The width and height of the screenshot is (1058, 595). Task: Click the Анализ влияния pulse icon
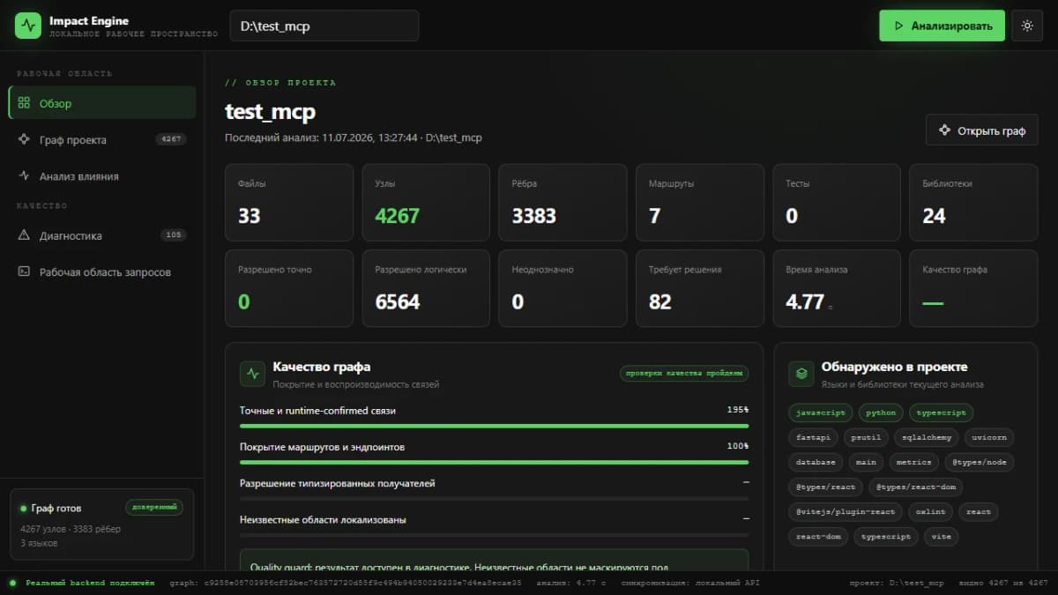(x=24, y=176)
